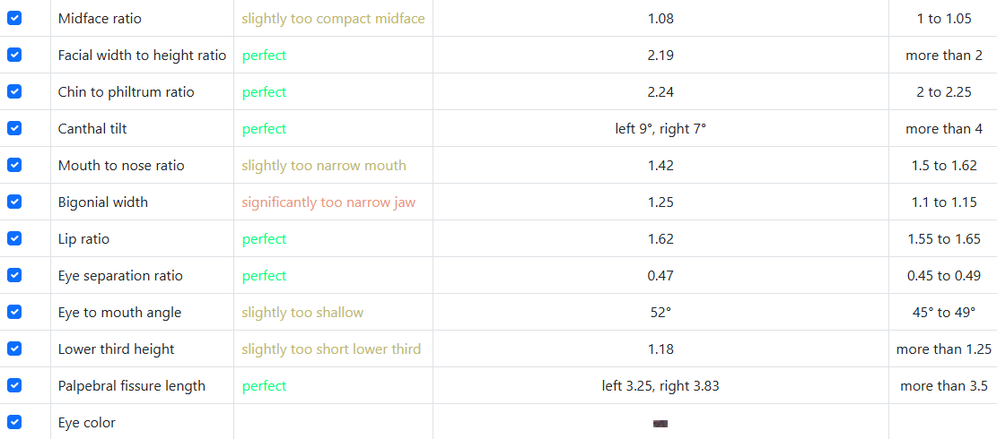Toggle the Canthal tilt checkbox
Screen dimensions: 997x439
(14, 128)
